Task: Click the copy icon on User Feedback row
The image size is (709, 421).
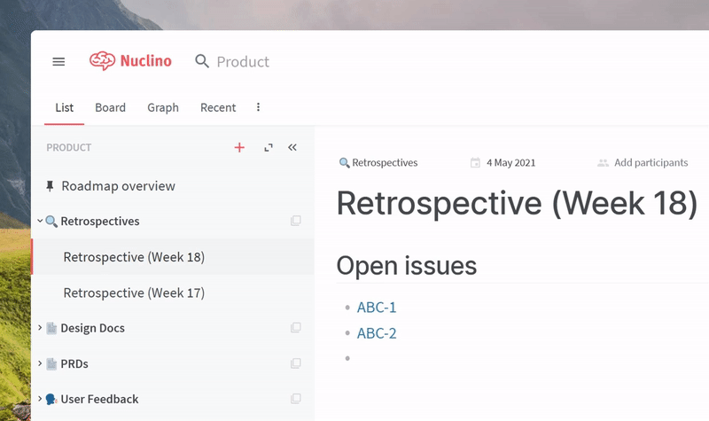Action: tap(296, 398)
